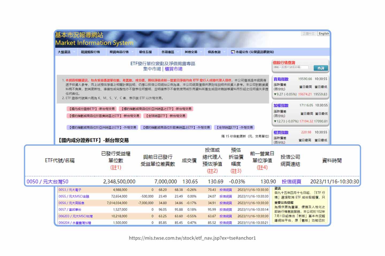This screenshot has height=256, width=385.
Task: Jump to 【標的指數或商品位於亞洲時區之ETF】-新台幣交易 anchor
Action: 156,109
